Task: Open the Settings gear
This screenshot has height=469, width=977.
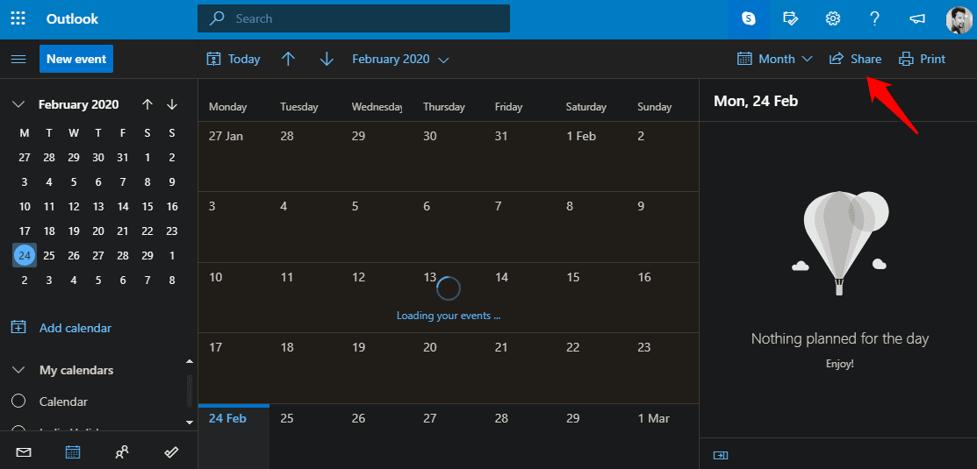Action: [x=832, y=18]
